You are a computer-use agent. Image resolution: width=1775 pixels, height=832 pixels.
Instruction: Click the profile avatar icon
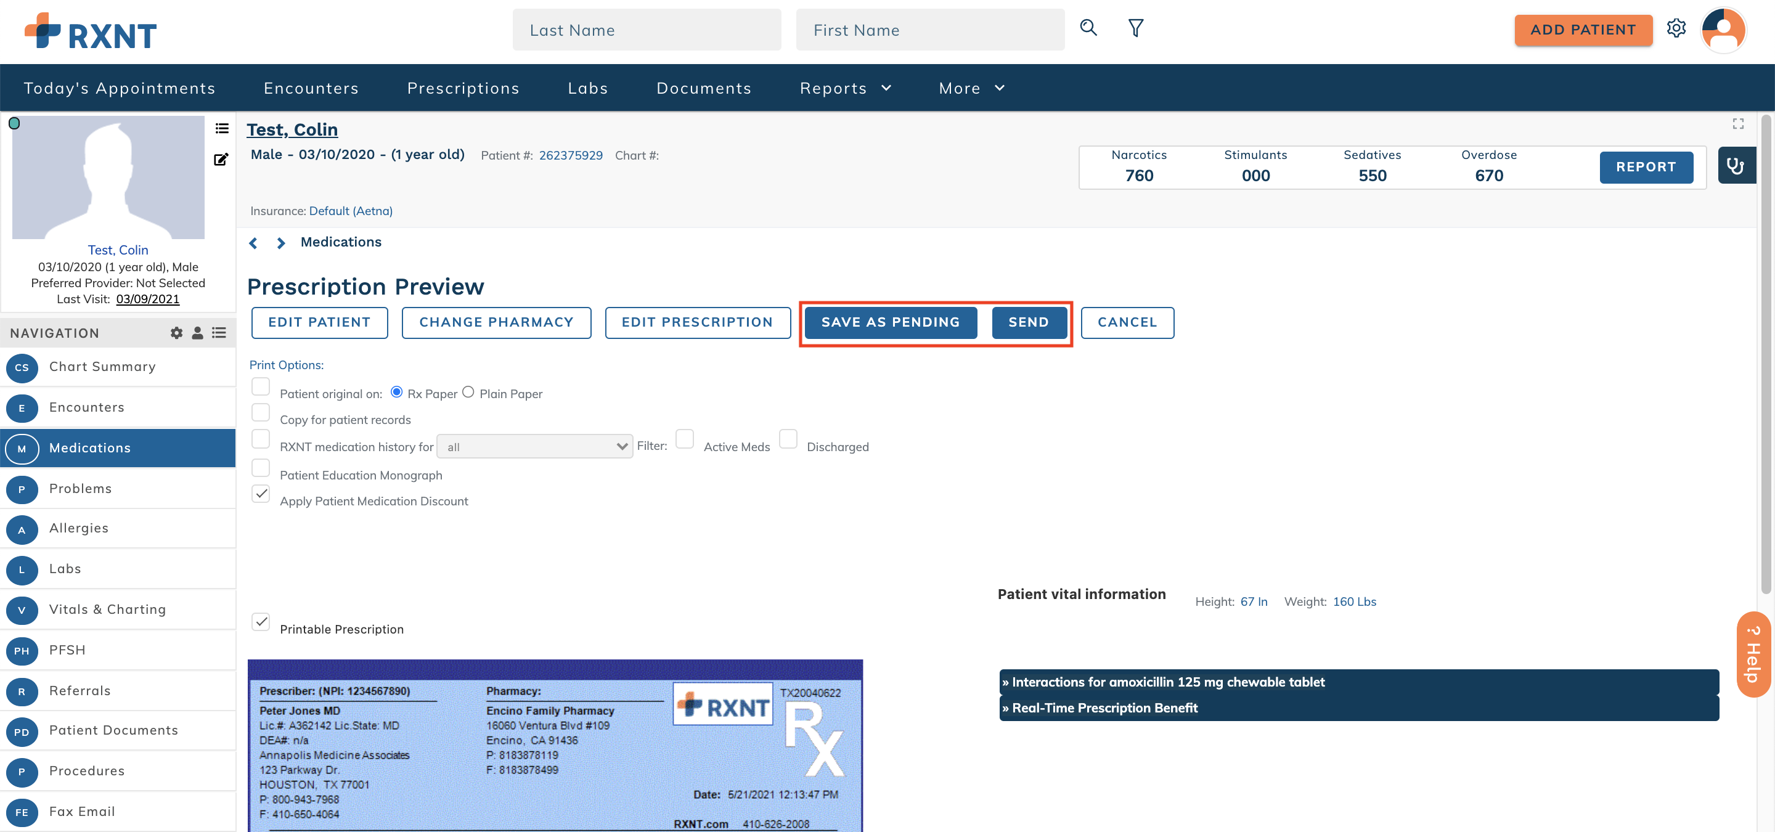(1723, 30)
